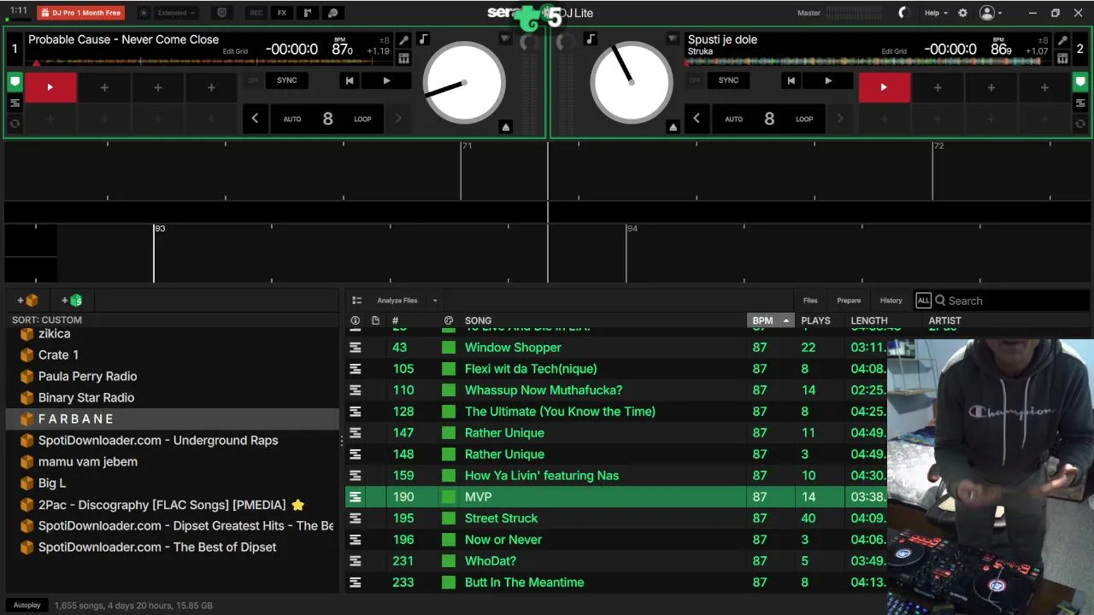The width and height of the screenshot is (1094, 615).
Task: Open the sampler panel icon
Action: (308, 13)
